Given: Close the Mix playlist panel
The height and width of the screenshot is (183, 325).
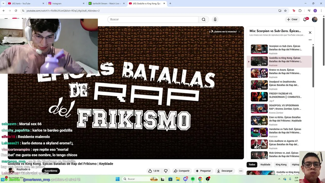Looking at the screenshot, I should (x=310, y=33).
